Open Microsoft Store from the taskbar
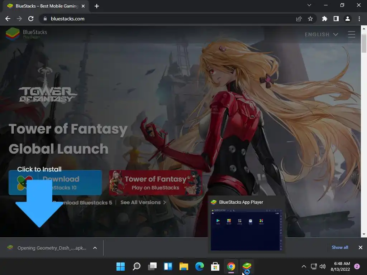 click(x=215, y=266)
